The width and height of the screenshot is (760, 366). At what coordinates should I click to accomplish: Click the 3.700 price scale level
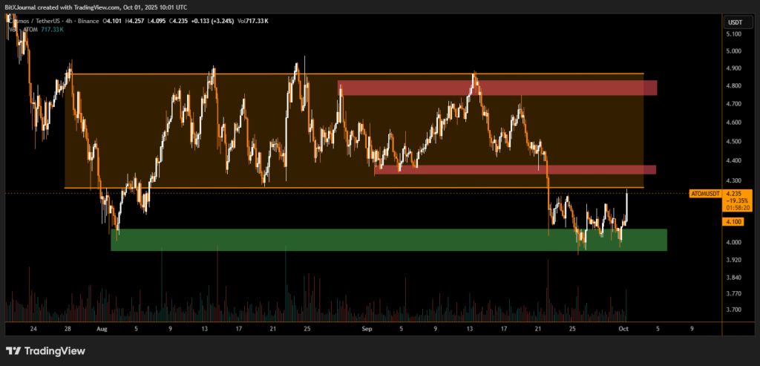tap(733, 310)
